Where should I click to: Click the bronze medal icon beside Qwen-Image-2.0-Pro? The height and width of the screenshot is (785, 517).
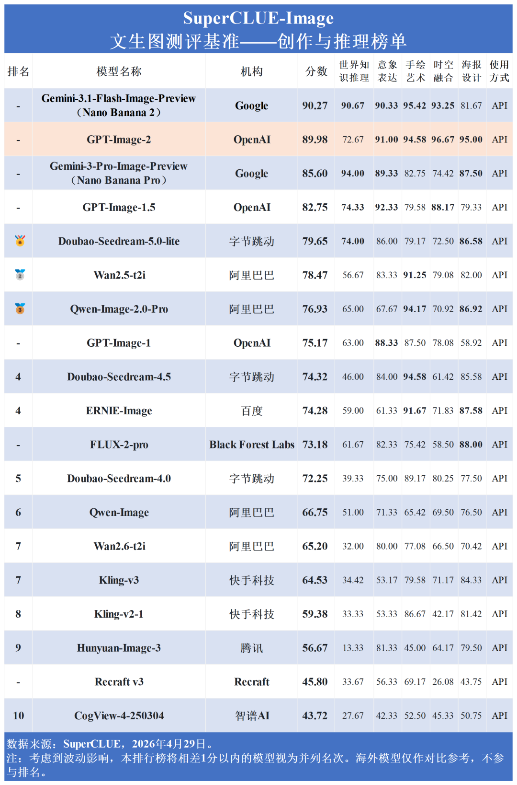(20, 309)
